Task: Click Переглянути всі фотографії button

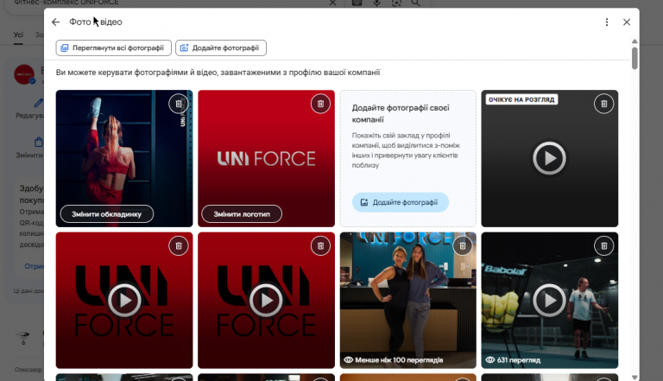Action: (x=113, y=48)
